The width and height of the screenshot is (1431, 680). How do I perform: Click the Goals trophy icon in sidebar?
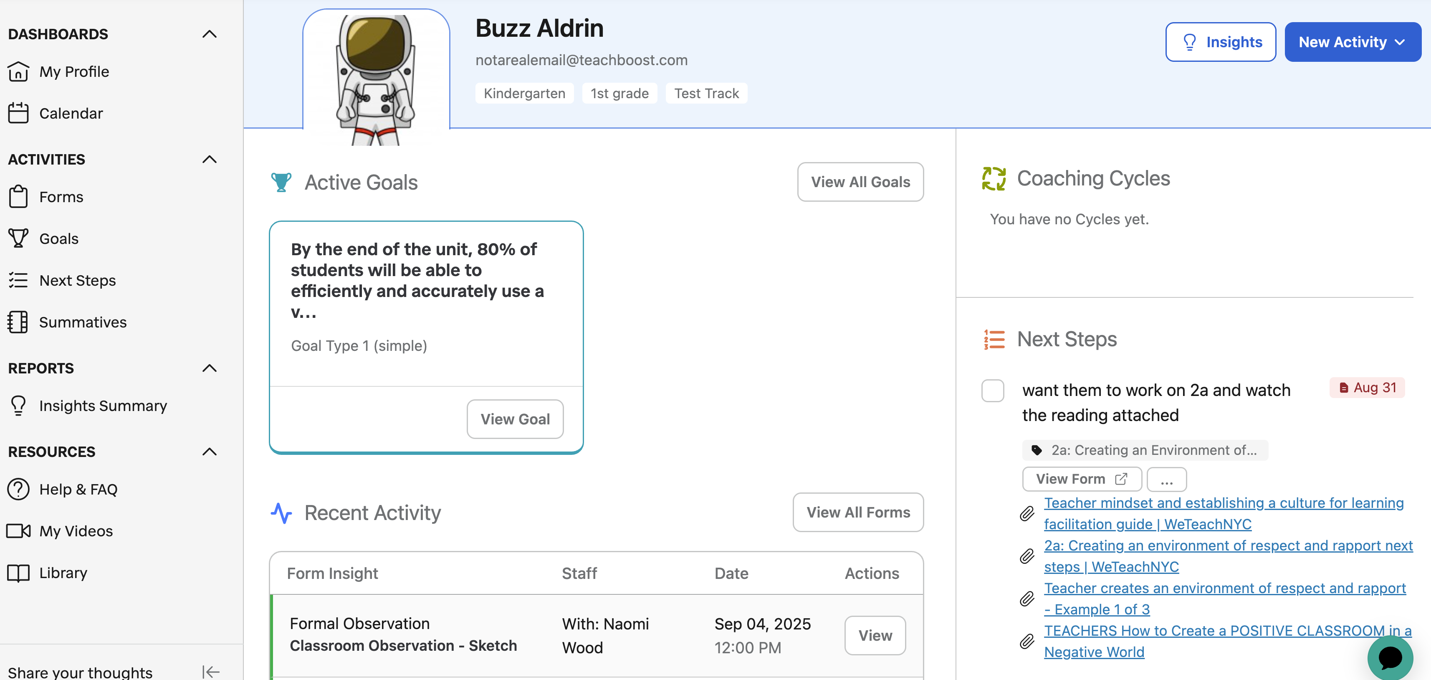[18, 239]
